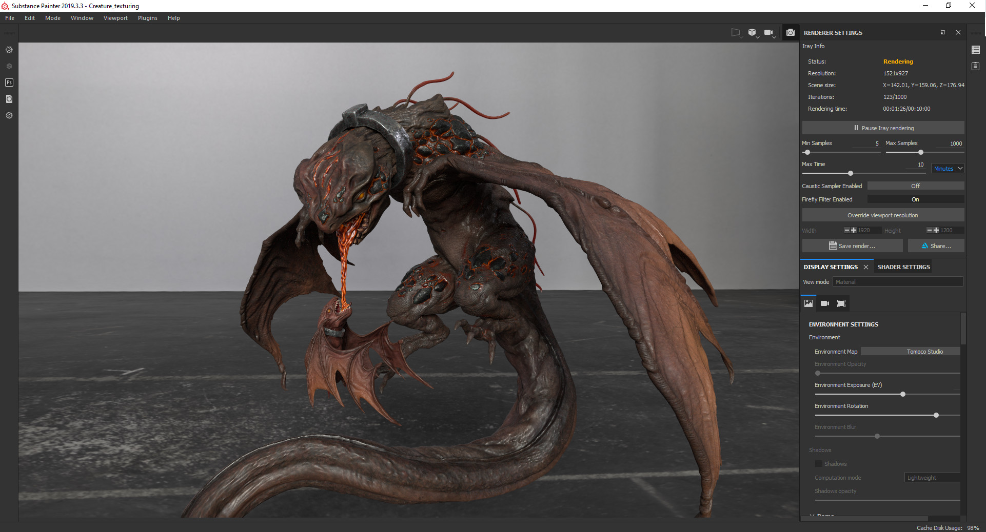Switch to the Shader Settings tab
Viewport: 986px width, 532px height.
pyautogui.click(x=903, y=267)
